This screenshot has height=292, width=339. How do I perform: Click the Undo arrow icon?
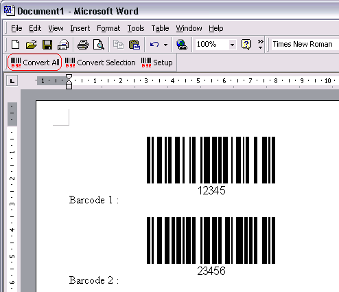154,45
